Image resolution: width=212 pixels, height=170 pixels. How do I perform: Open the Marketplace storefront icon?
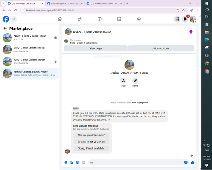point(119,19)
